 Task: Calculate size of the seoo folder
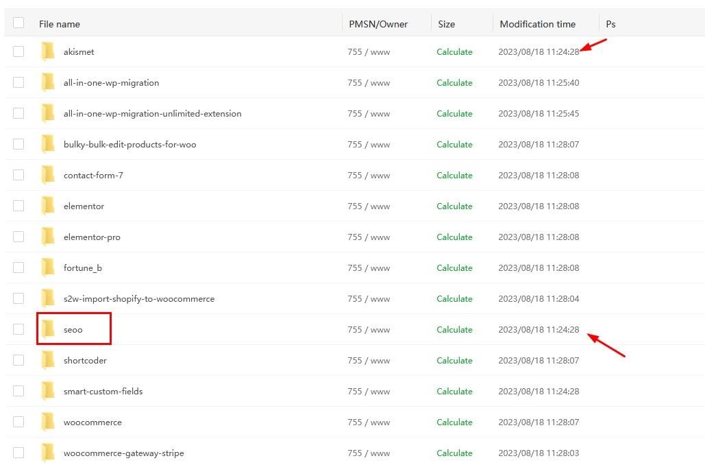[454, 329]
